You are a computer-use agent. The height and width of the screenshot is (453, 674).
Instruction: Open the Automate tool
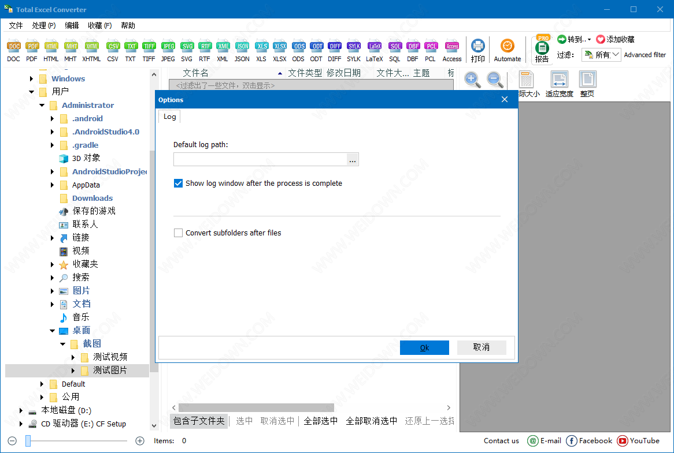coord(507,51)
